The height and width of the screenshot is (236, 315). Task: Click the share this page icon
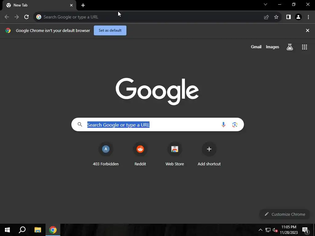(x=266, y=17)
